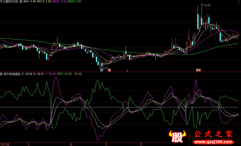Screen dimensions: 241x146
Task: Open the dropdown before 熊牛转换避险 indicator
Action: pos(1,74)
